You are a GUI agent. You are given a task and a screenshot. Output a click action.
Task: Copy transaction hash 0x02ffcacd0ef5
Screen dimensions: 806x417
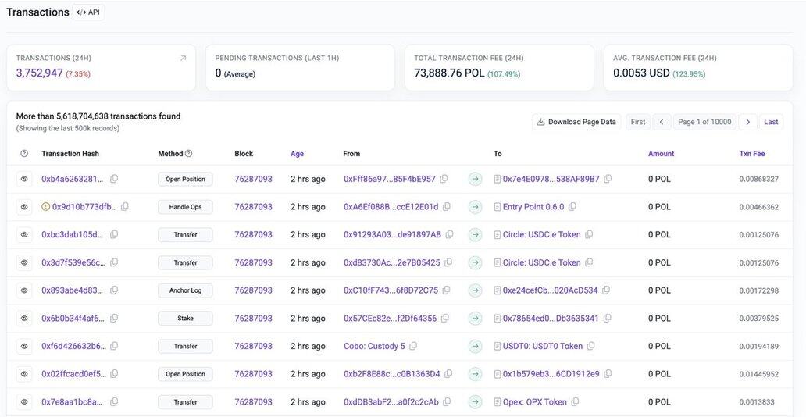click(x=114, y=374)
